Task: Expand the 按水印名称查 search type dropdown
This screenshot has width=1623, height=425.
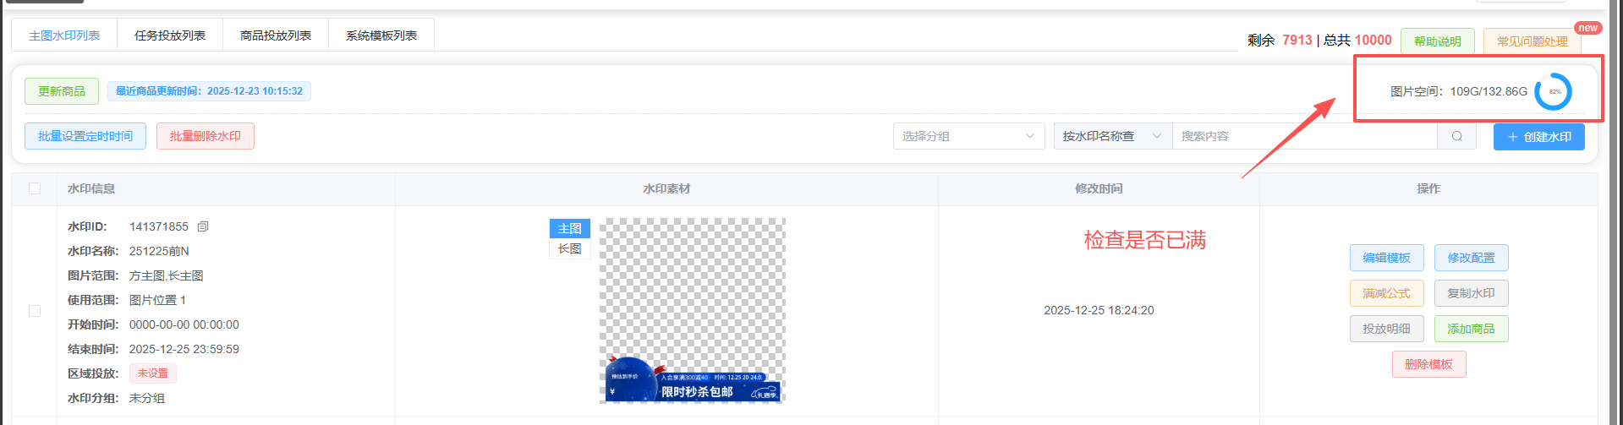Action: [1112, 136]
